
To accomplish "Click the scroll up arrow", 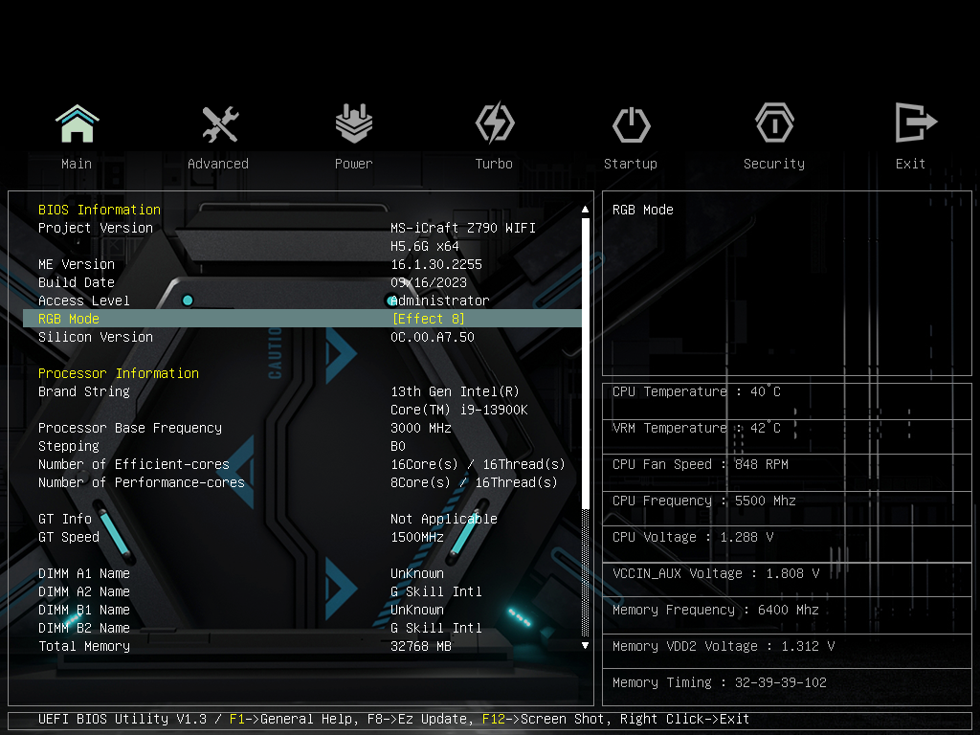I will point(585,210).
